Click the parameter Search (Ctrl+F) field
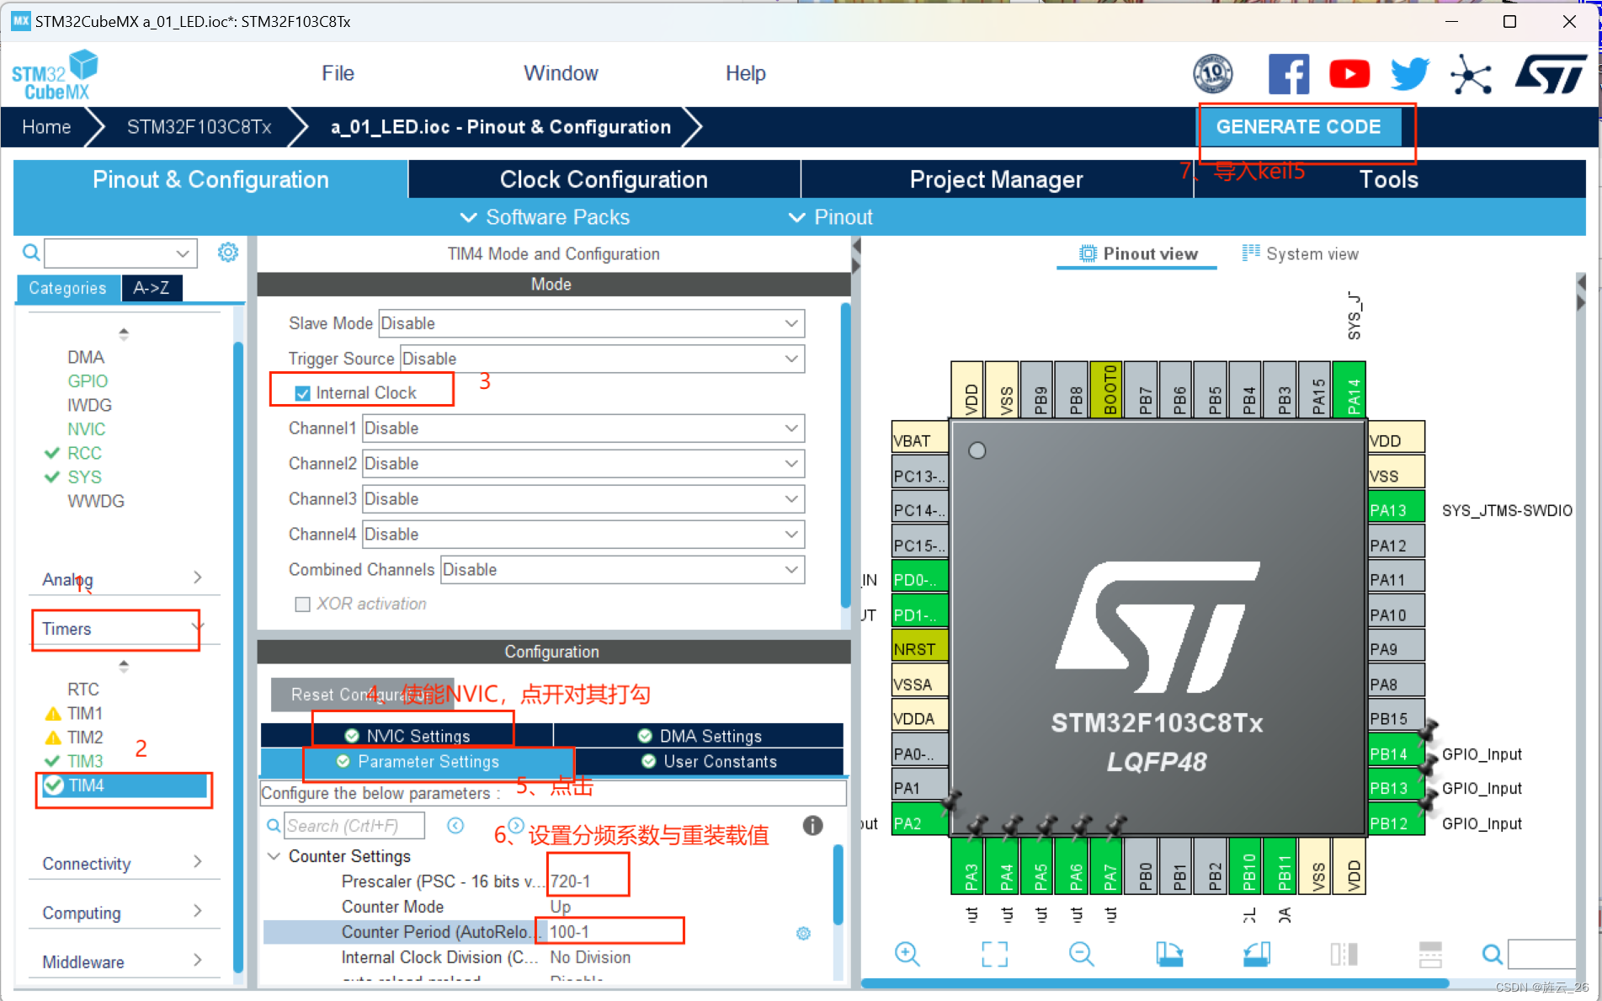The height and width of the screenshot is (1001, 1602). point(354,826)
